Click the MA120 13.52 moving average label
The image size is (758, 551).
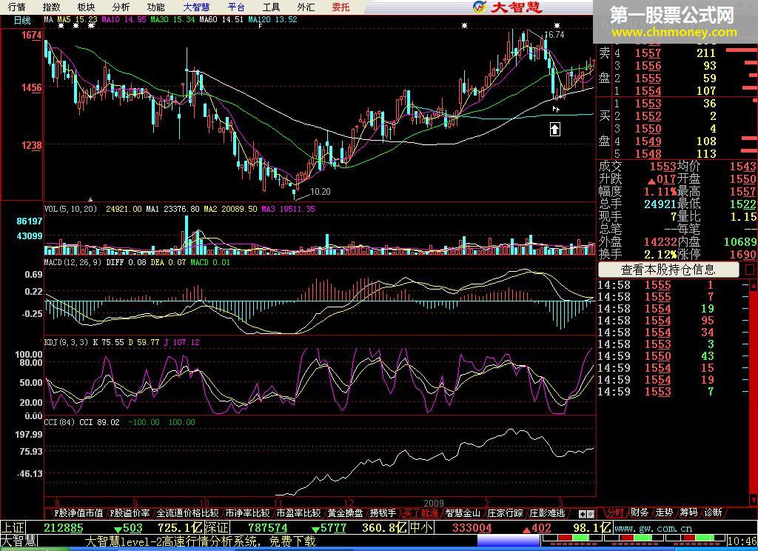pyautogui.click(x=272, y=19)
